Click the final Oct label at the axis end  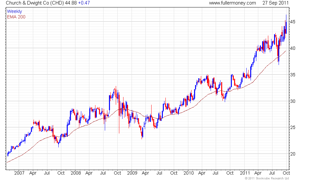click(286, 173)
